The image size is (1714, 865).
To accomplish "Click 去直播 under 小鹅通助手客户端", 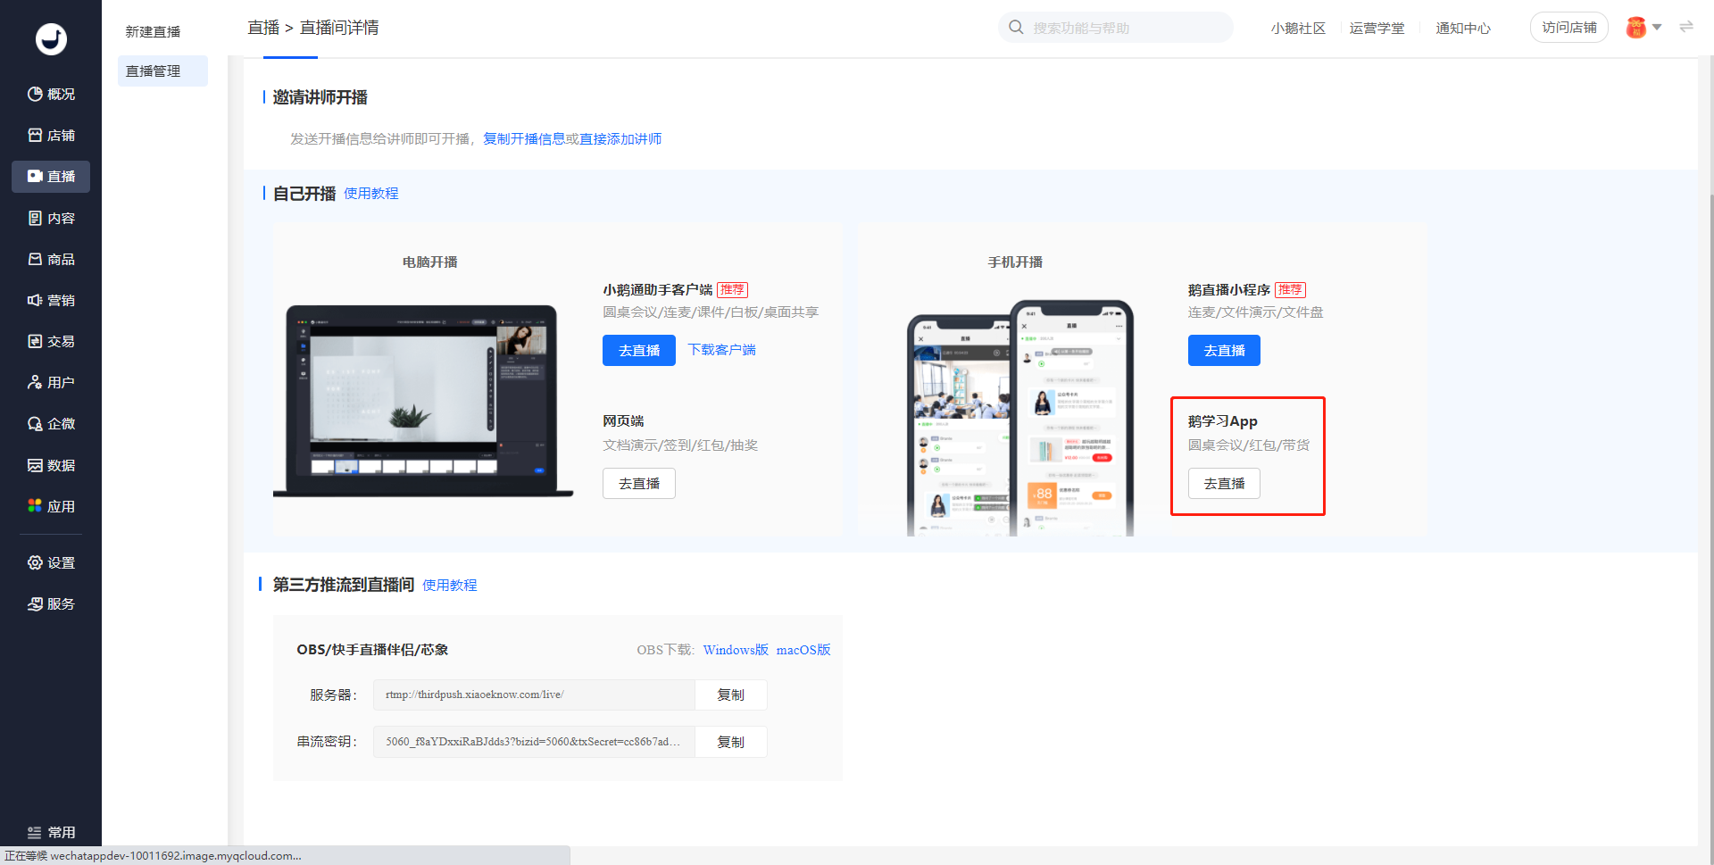I will coord(639,350).
